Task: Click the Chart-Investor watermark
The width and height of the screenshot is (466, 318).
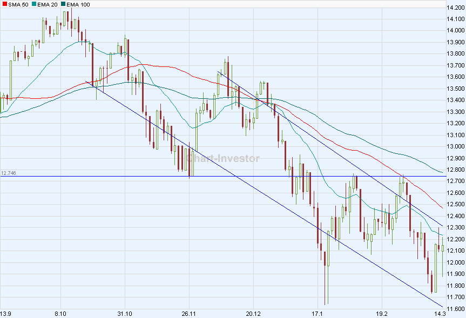Action: [224, 159]
